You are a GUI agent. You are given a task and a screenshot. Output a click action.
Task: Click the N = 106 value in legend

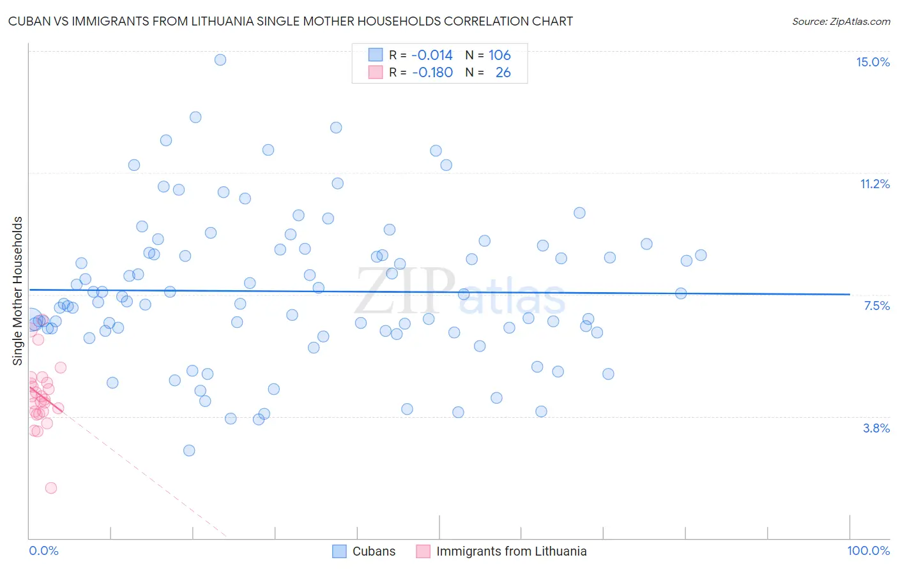click(x=488, y=55)
